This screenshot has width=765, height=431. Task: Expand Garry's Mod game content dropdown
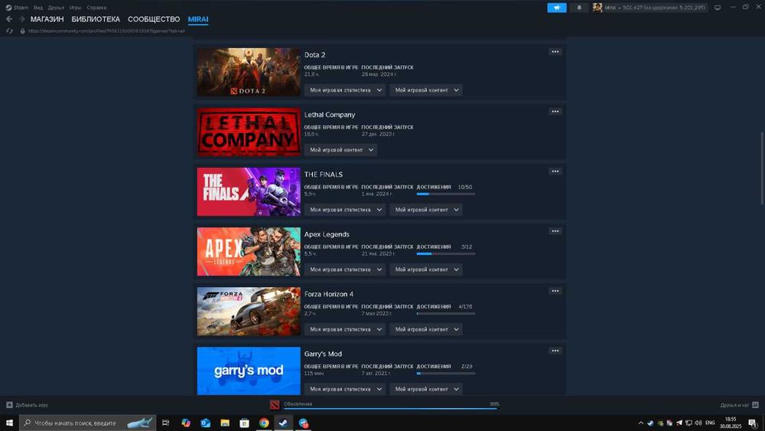point(426,389)
